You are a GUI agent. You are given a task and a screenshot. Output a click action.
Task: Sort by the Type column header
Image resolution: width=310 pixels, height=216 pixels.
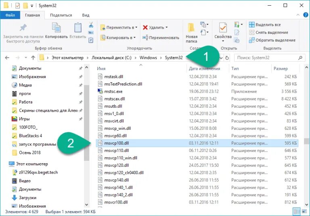point(235,69)
